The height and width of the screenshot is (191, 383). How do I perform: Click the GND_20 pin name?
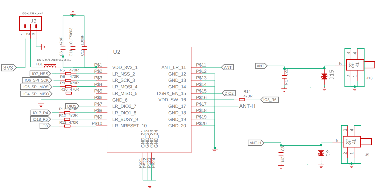click(x=177, y=126)
